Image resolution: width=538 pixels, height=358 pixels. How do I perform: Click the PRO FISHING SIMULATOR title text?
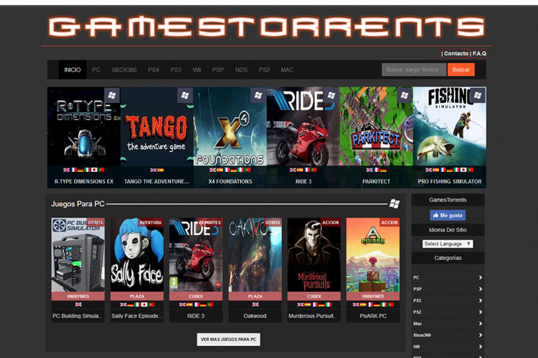[450, 182]
